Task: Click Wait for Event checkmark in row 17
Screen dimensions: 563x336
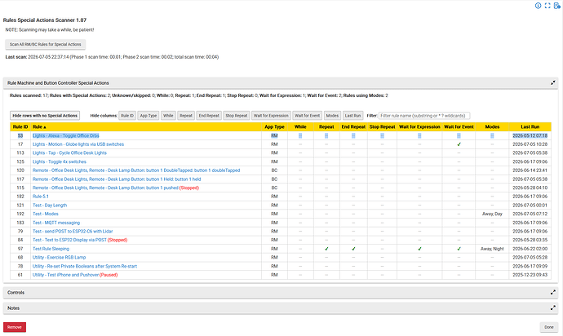Action: coord(459,144)
